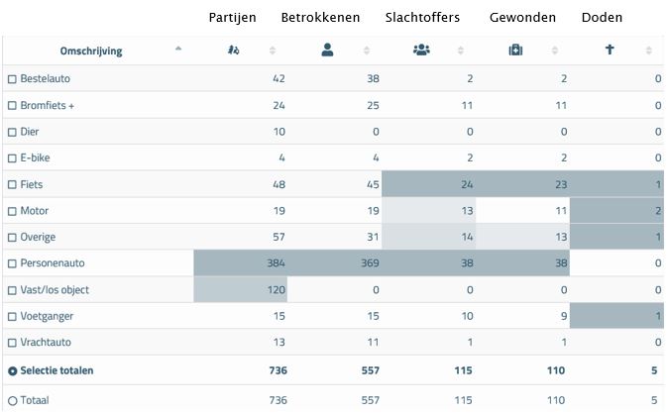Sort by the Doden column arrows

[x=649, y=51]
